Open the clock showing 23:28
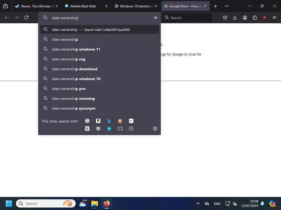Screen dimensions: 281x210 coord(250,203)
